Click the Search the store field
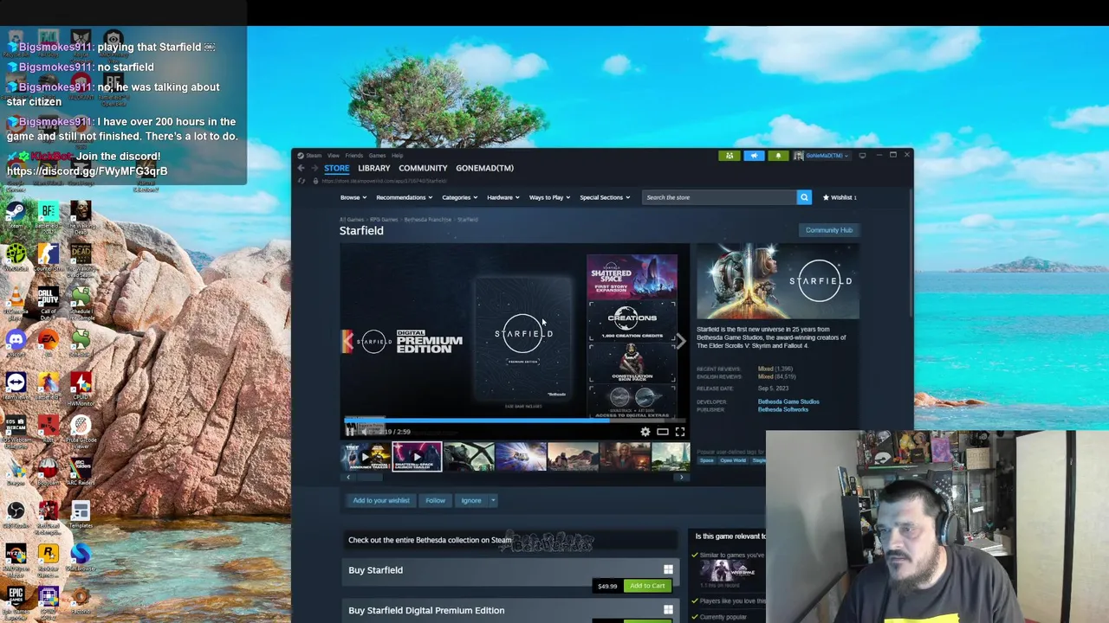The image size is (1109, 623). [x=719, y=197]
